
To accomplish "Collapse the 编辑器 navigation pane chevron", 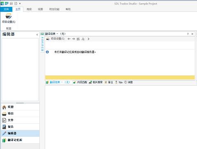I will 37,35.
